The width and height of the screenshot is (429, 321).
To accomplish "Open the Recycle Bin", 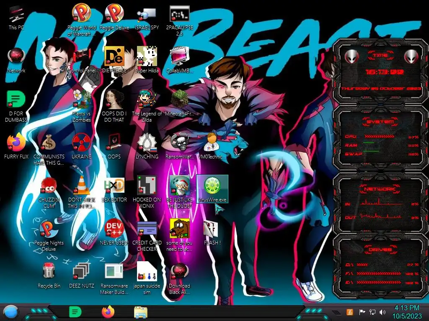I will (x=49, y=276).
